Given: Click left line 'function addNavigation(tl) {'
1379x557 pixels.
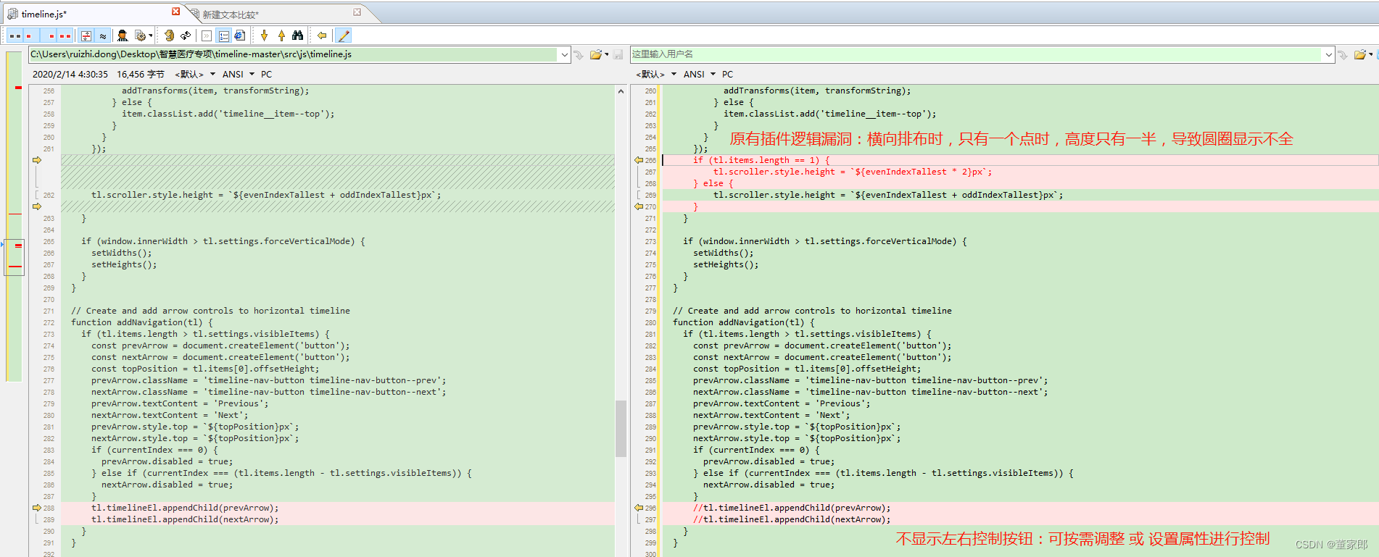Looking at the screenshot, I should tap(142, 322).
